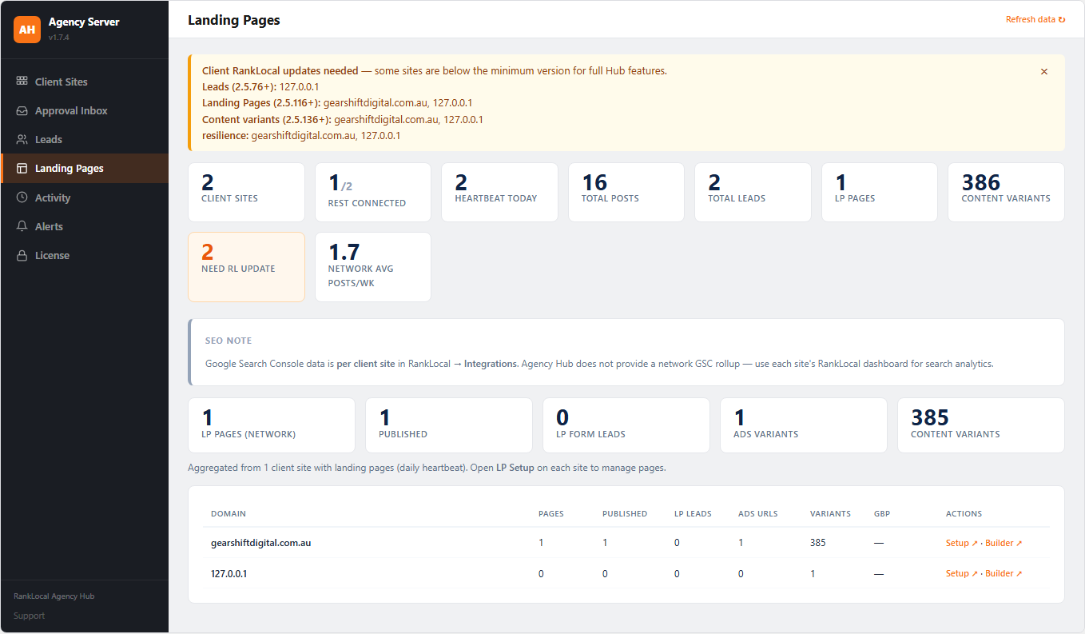Click the orange AH logo badge
Image resolution: width=1085 pixels, height=634 pixels.
click(27, 30)
